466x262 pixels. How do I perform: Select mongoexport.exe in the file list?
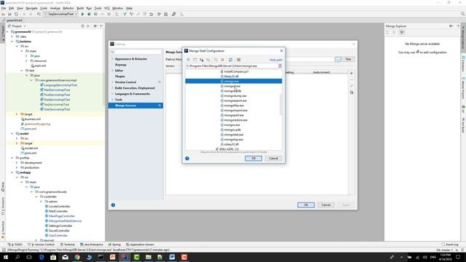pos(235,100)
